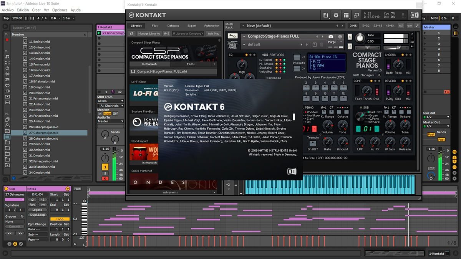Click the Instr Nav button in Kontakt

(214, 34)
